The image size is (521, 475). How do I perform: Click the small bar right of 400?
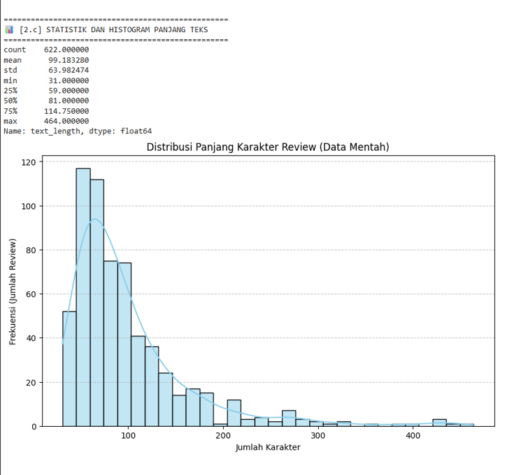439,423
